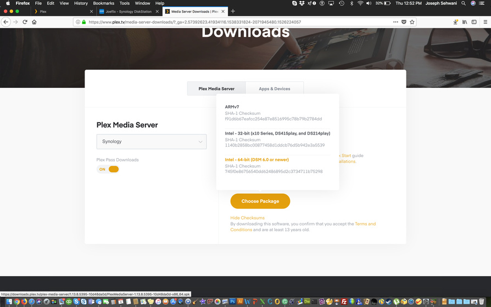Select the Plex Media Server tab
The image size is (491, 307).
point(216,88)
